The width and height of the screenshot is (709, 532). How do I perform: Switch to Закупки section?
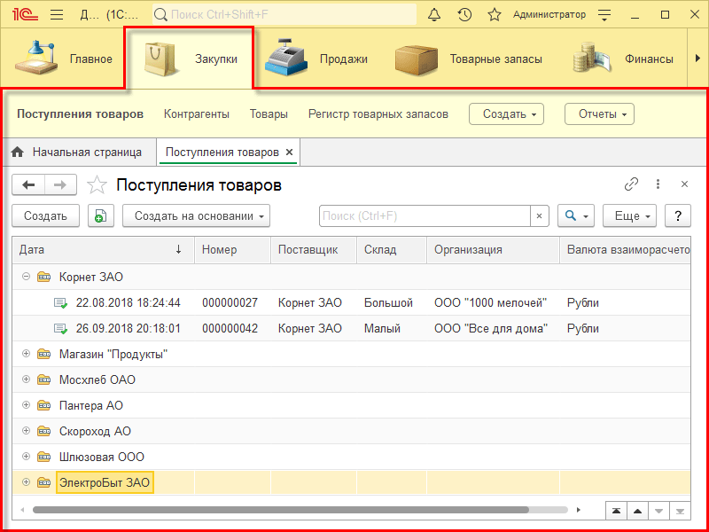tap(190, 59)
